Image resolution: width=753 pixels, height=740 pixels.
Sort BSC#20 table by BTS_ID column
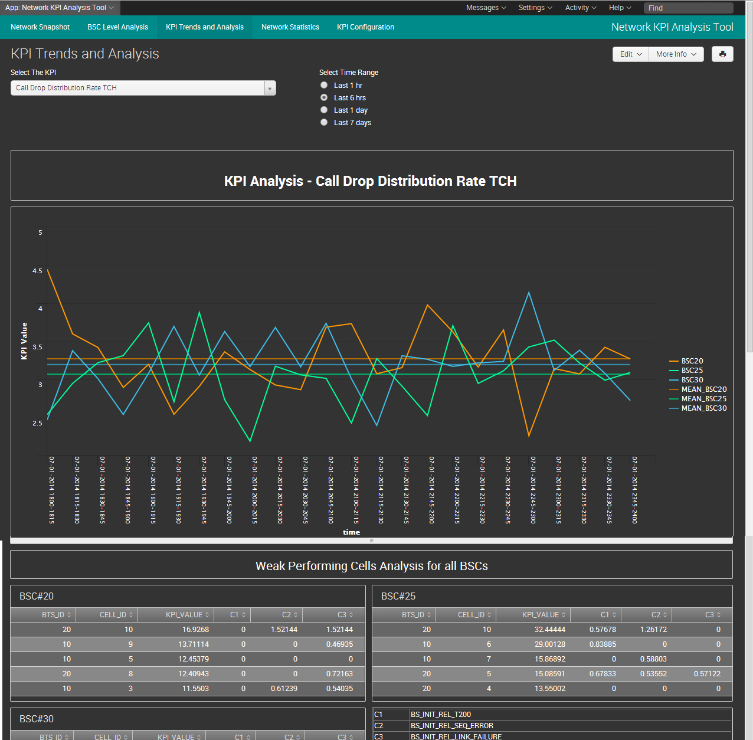[44, 615]
